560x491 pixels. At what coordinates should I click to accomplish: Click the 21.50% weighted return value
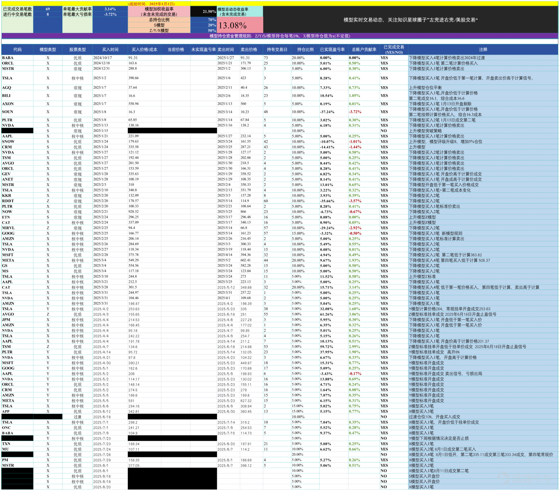click(x=203, y=12)
